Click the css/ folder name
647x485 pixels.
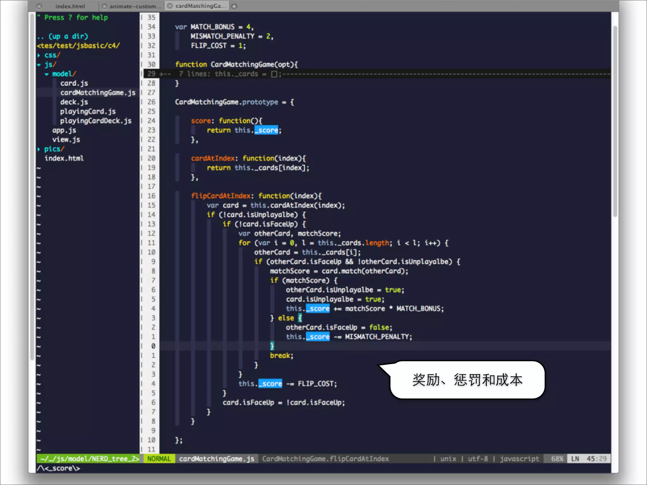coord(52,55)
